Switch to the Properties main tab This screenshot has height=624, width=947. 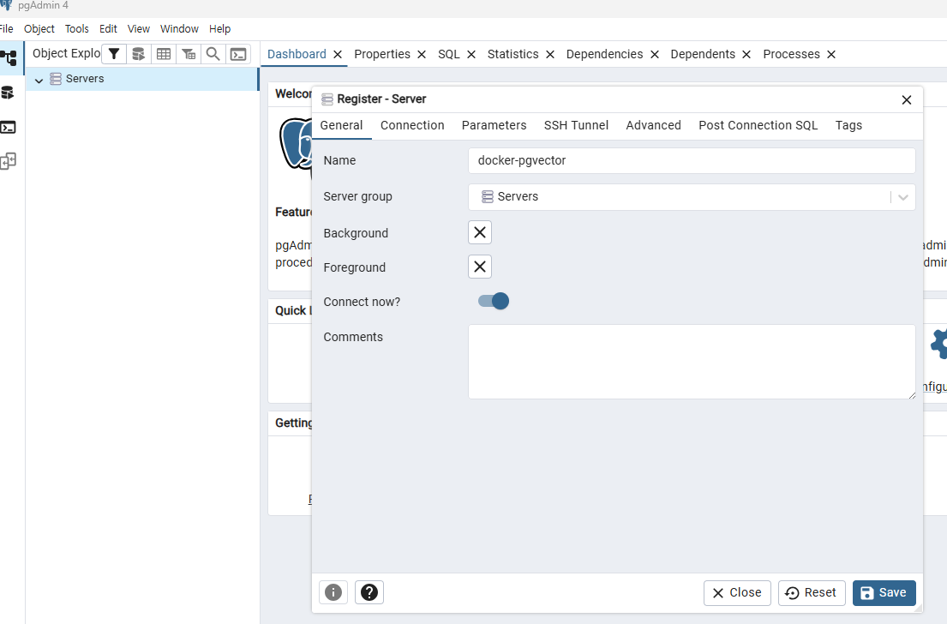(381, 54)
